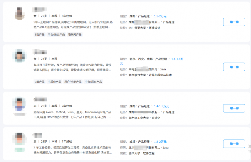This screenshot has height=162, width=251.
Task: Click the 1.1-1.4万 expected salary text
Action: 177,59
